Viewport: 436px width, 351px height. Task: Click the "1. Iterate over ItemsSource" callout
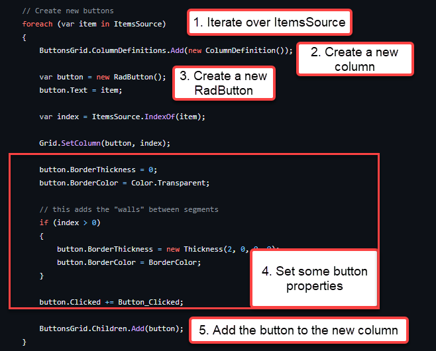click(269, 23)
